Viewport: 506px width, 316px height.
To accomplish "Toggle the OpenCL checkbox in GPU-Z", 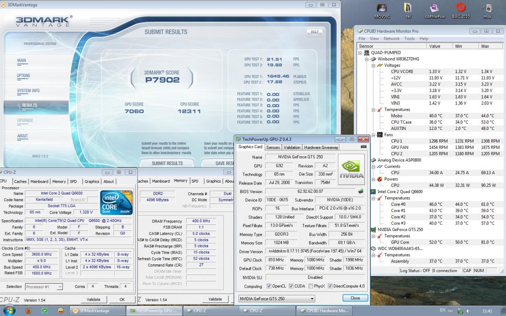I will tap(269, 286).
